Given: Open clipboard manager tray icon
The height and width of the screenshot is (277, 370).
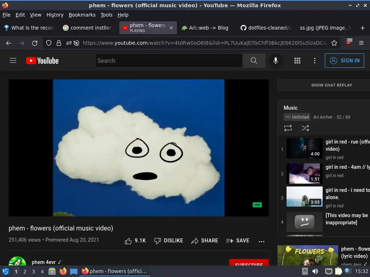Looking at the screenshot, I should point(338,271).
